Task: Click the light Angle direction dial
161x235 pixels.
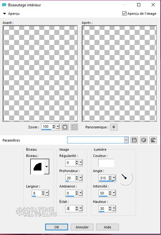Action: (126, 178)
